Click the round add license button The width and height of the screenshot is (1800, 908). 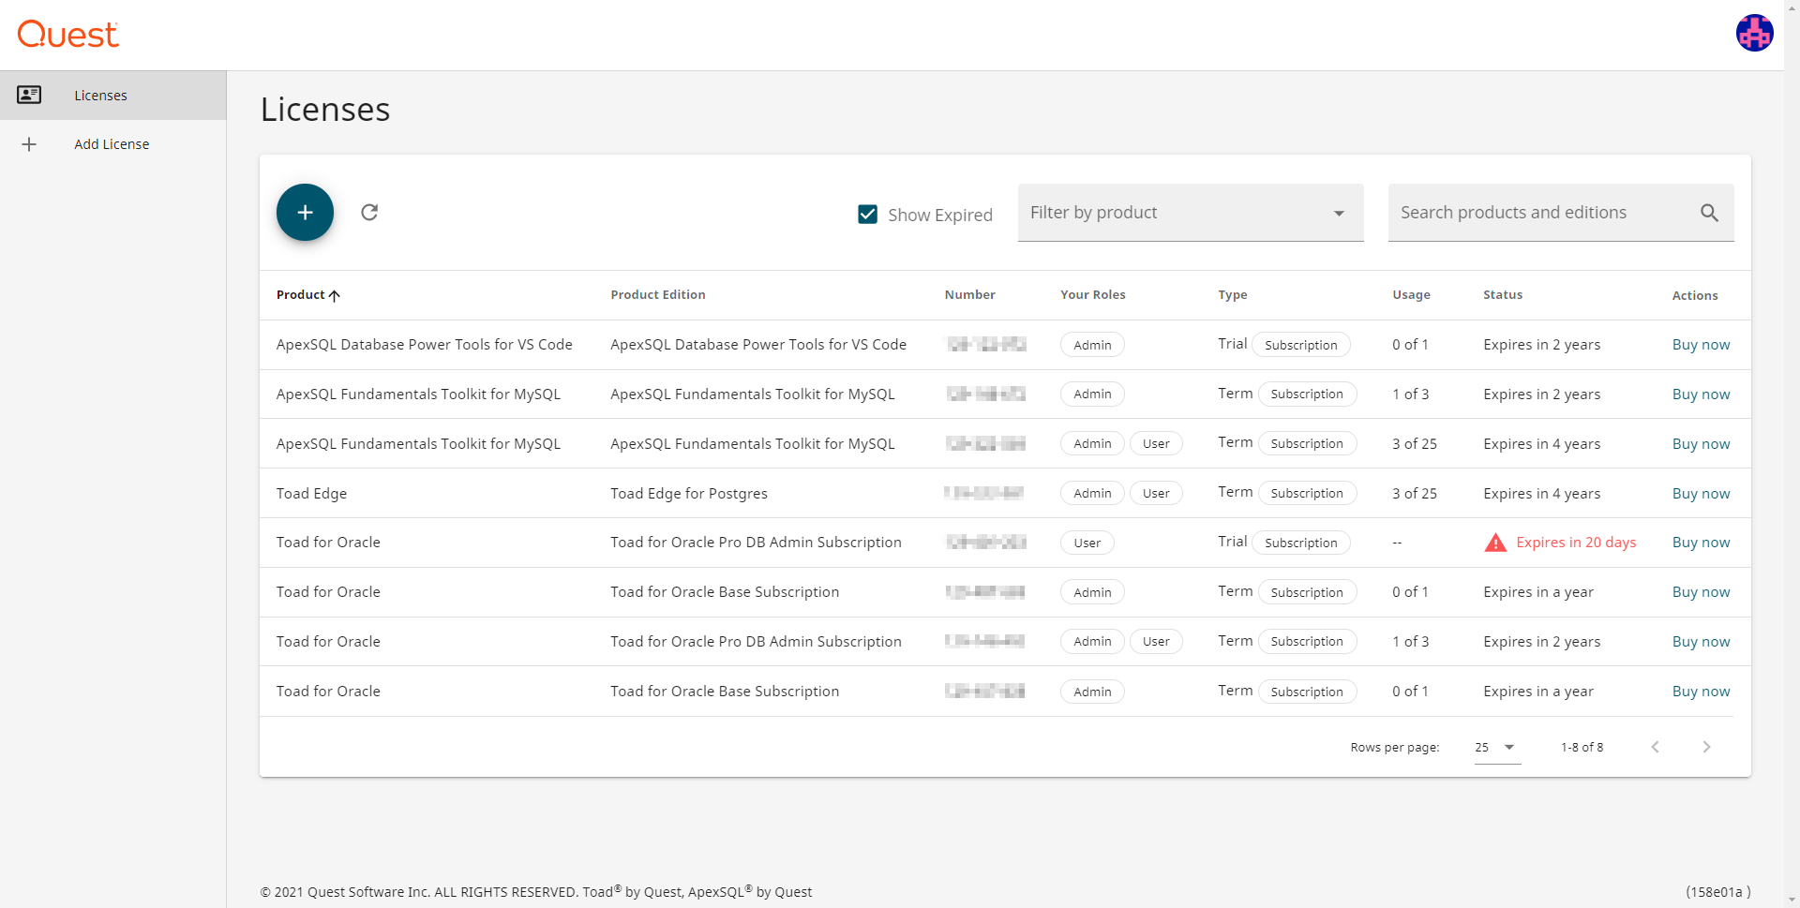click(305, 213)
